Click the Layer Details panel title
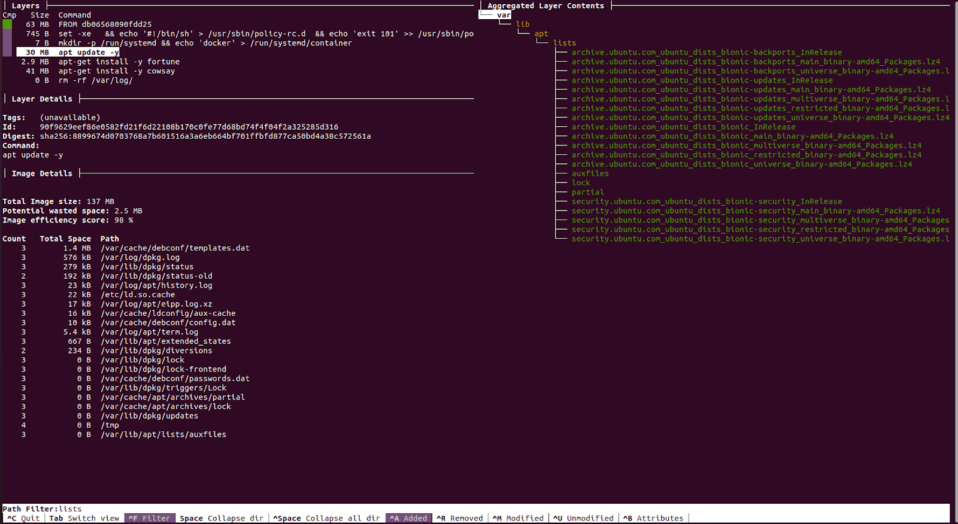 point(42,99)
